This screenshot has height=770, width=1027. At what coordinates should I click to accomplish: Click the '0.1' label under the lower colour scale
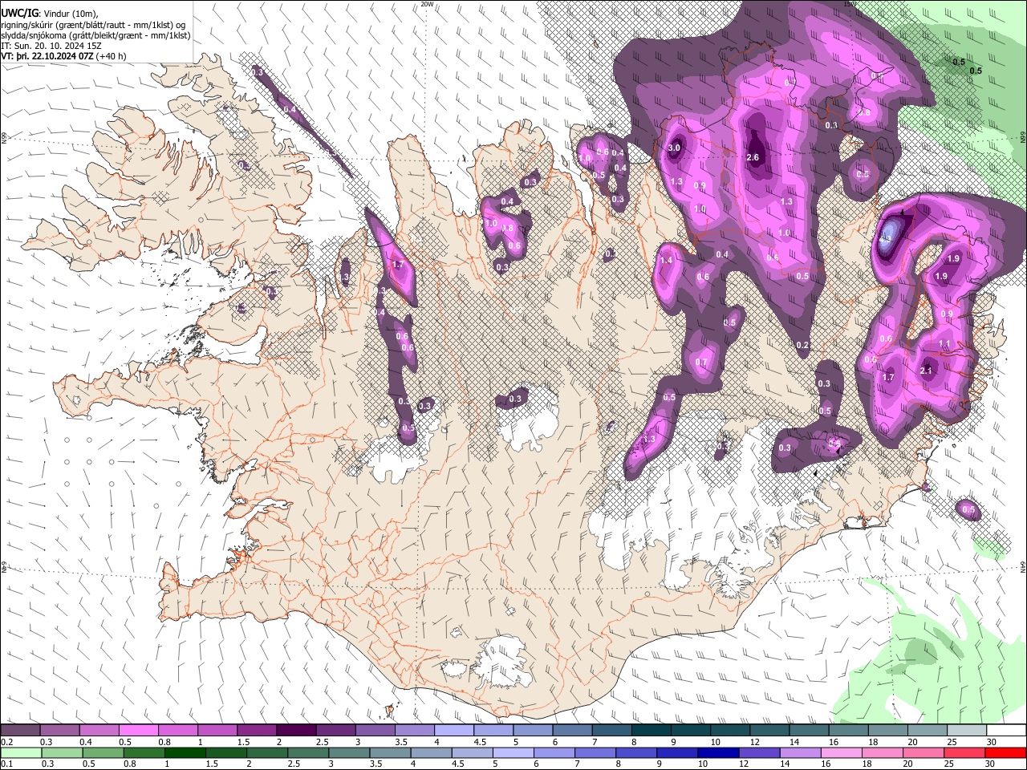click(x=6, y=764)
